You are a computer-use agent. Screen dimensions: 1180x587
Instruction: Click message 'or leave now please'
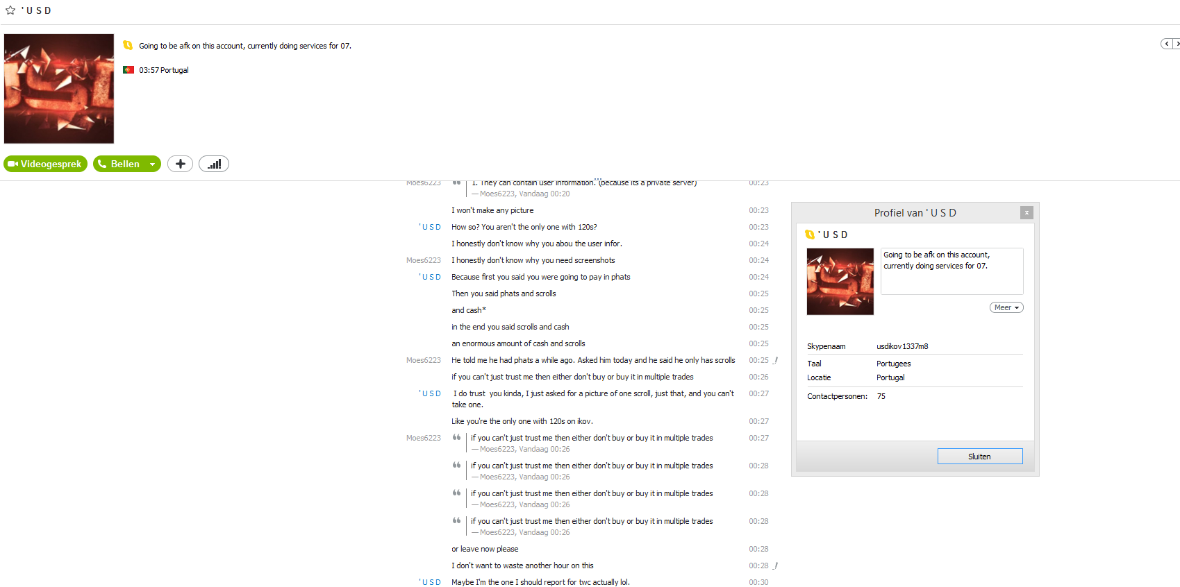pyautogui.click(x=485, y=549)
